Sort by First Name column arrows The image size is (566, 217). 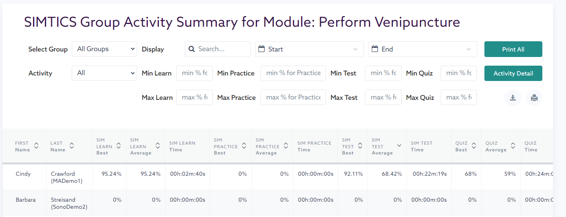tap(36, 146)
